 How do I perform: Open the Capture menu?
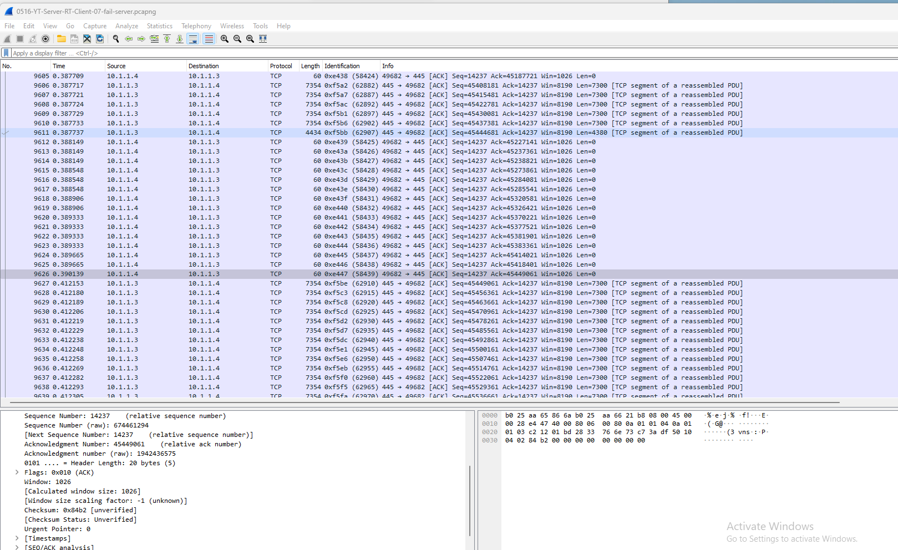pyautogui.click(x=95, y=26)
